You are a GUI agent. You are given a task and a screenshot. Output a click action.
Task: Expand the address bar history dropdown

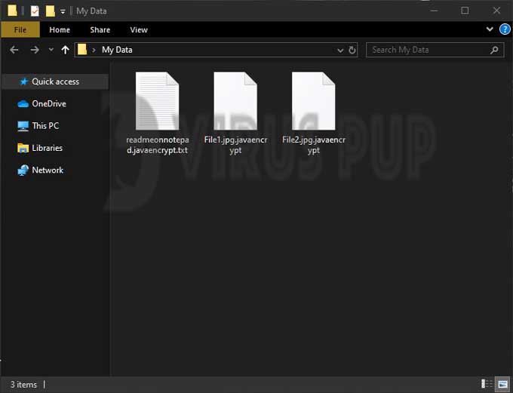click(340, 50)
